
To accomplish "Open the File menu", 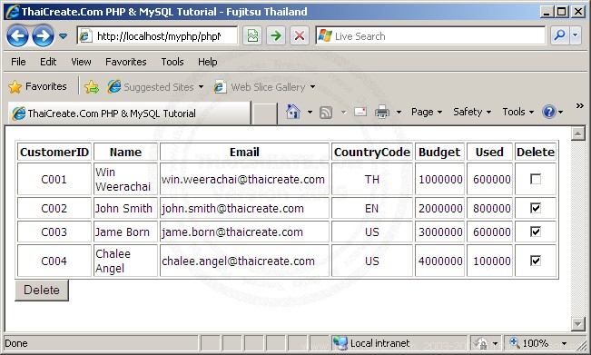I will 18,62.
